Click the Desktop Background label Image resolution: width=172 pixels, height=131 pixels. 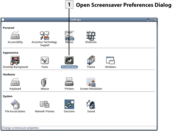pyautogui.click(x=15, y=67)
